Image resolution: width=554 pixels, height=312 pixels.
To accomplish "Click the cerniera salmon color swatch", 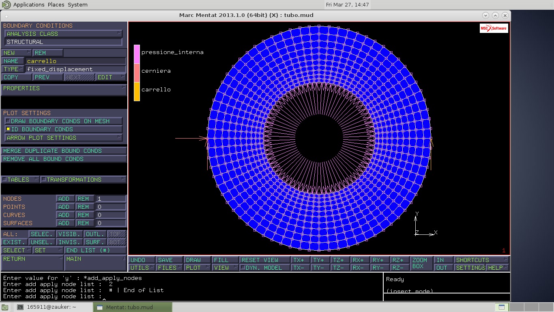I will (x=137, y=73).
